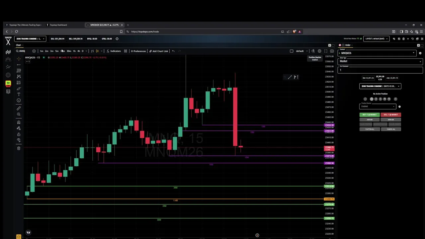Open the indicator templates grid icon
Viewport: 425px width, 239px height.
coord(126,51)
